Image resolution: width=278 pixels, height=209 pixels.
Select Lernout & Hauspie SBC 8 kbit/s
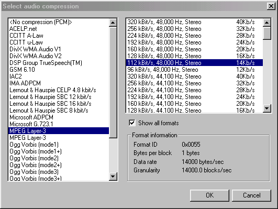pyautogui.click(x=59, y=111)
